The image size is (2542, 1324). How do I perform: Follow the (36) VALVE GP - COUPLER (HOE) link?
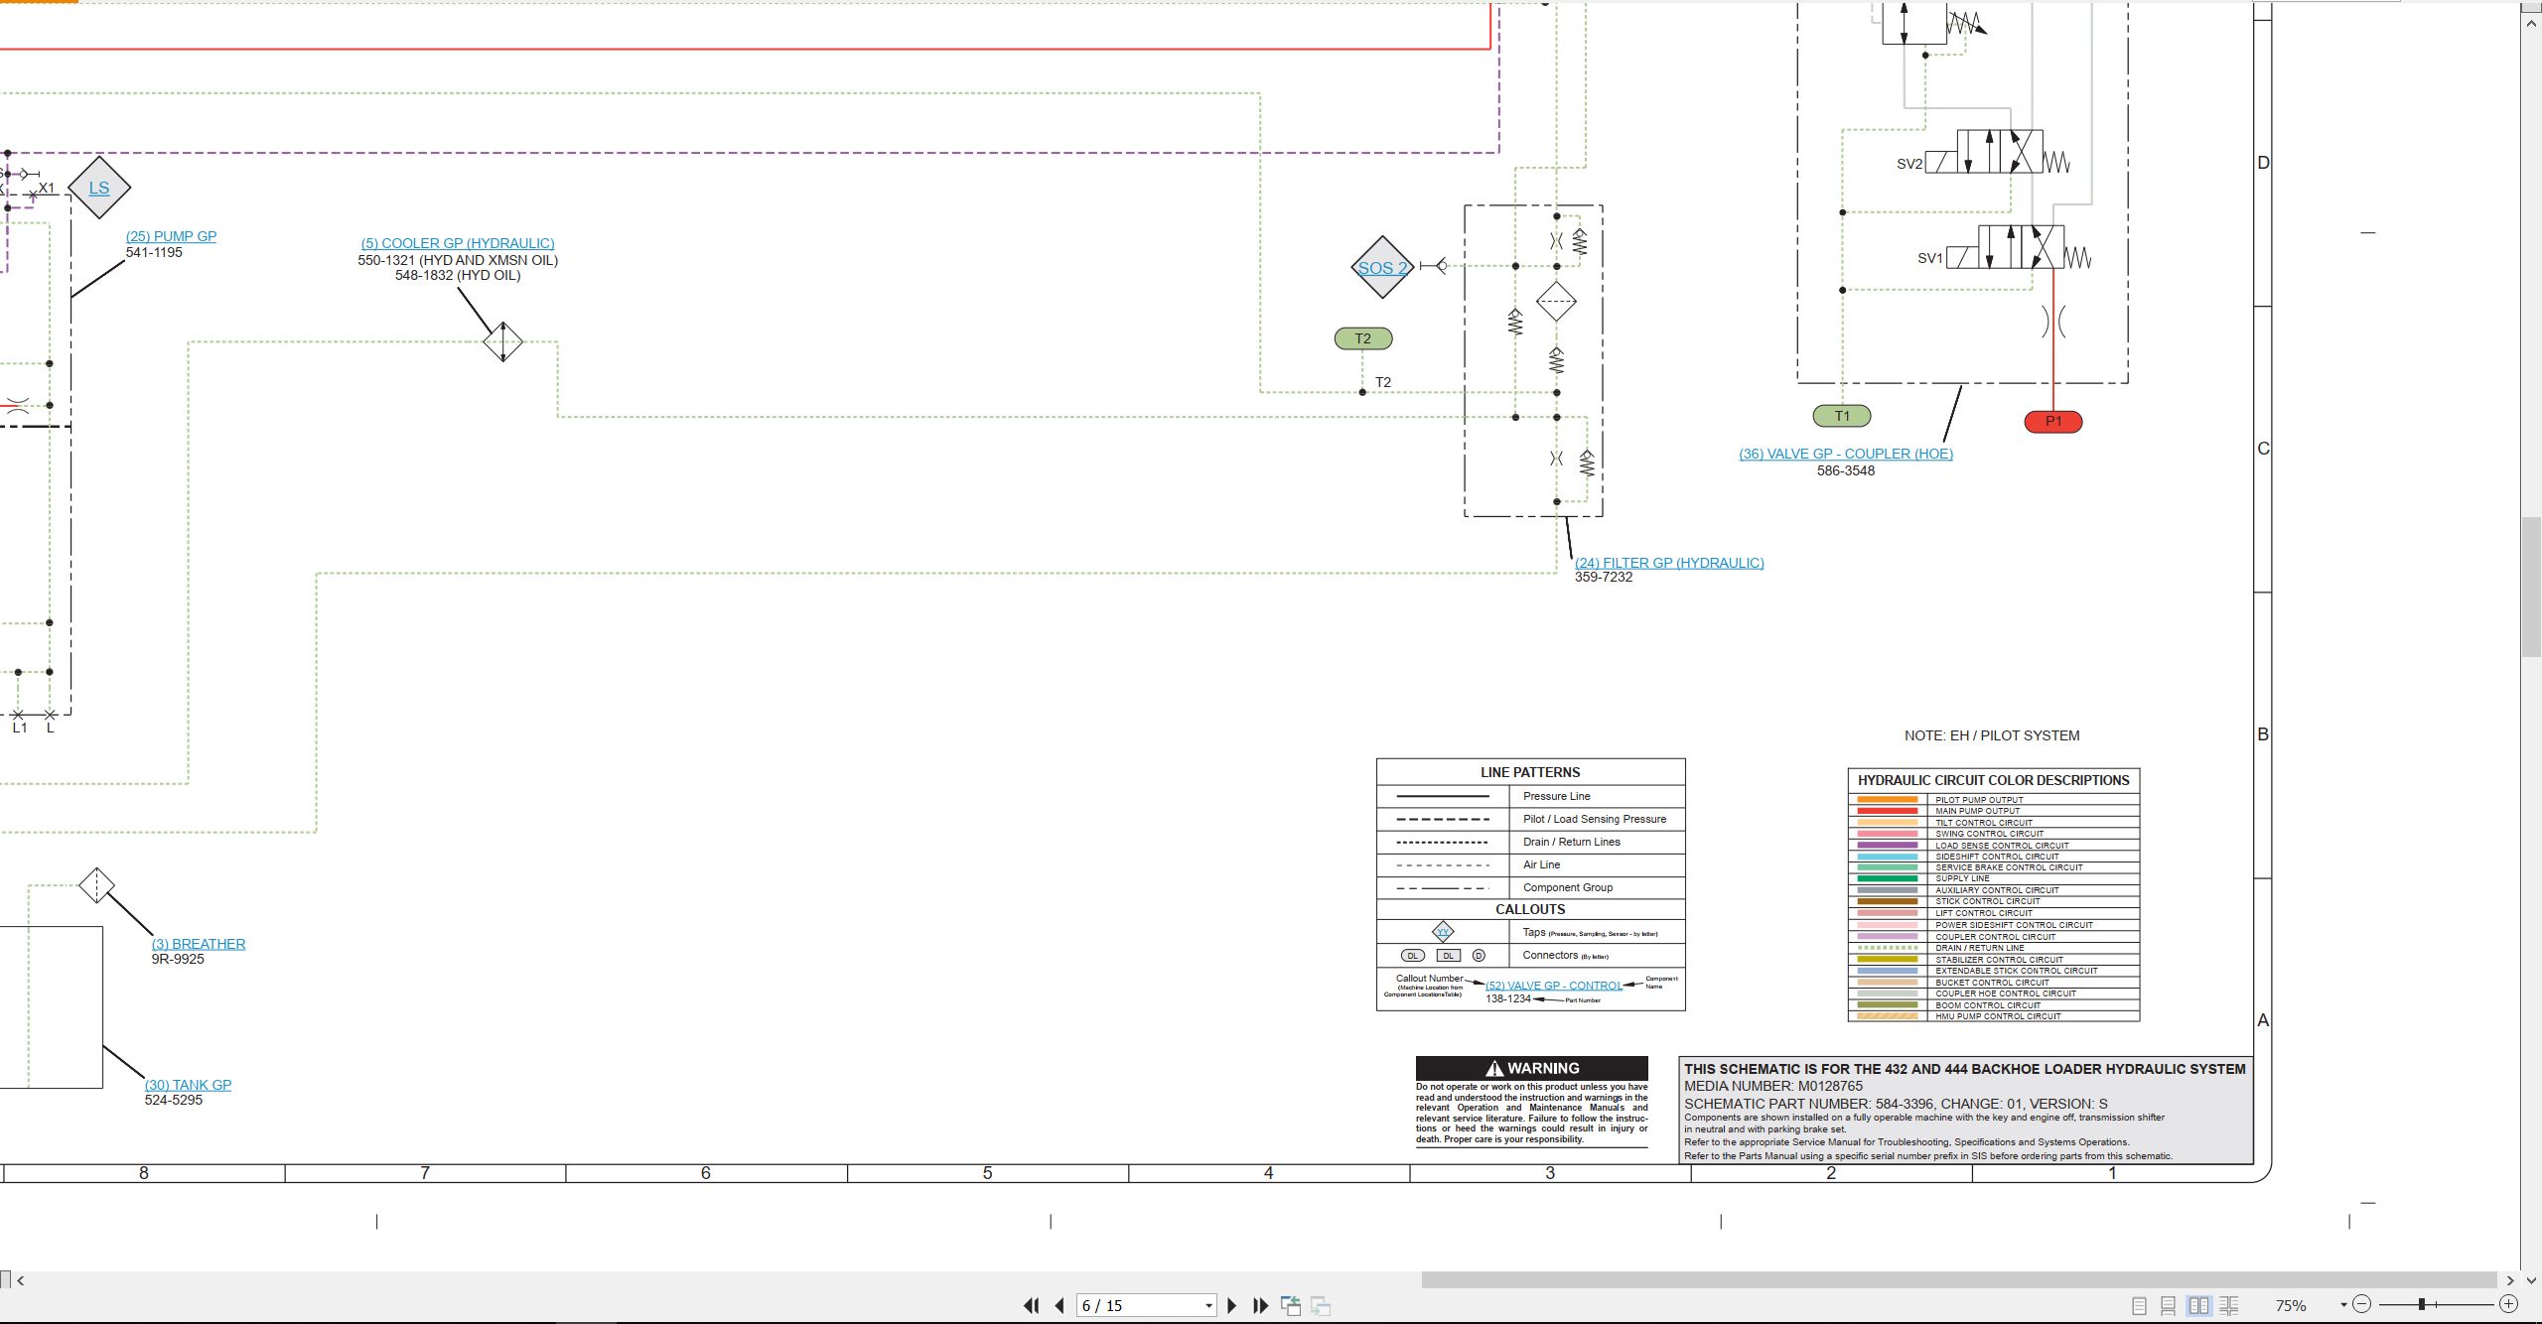[1846, 454]
